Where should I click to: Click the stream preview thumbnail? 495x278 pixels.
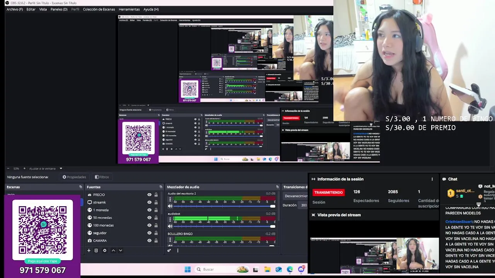coord(374,256)
